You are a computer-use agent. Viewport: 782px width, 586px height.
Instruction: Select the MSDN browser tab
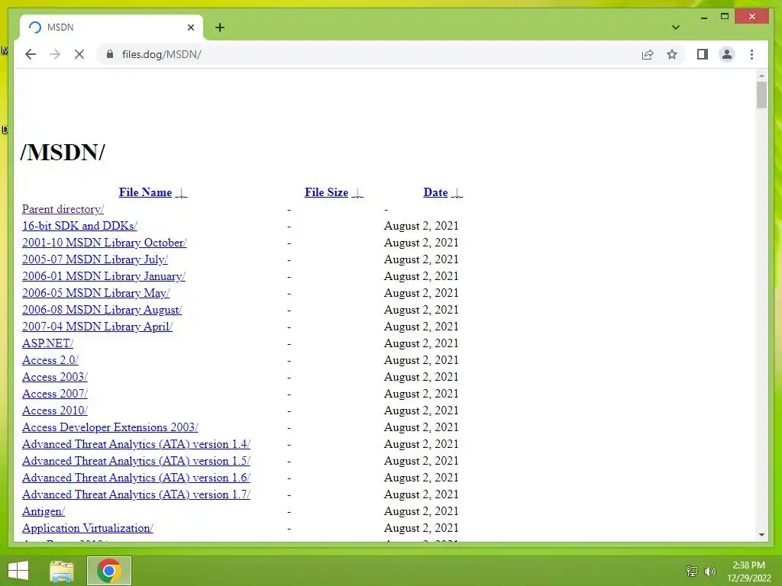[111, 27]
